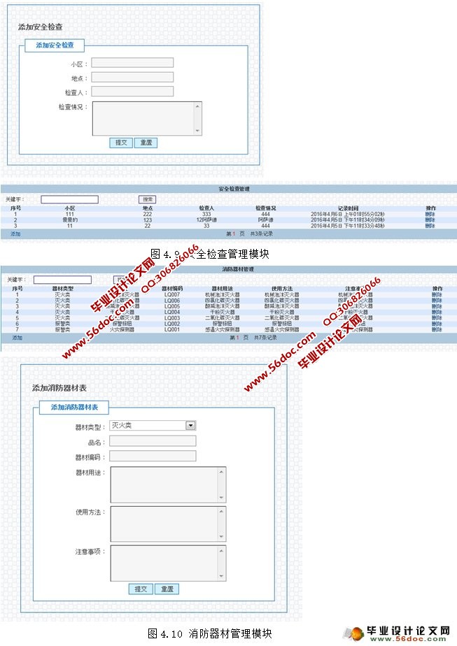Click the '12阿萨德' 检查人 cell
Screen dimensions: 457x646
206,220
